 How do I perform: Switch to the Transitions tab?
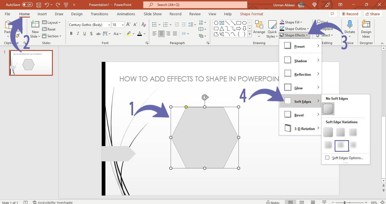(x=99, y=14)
